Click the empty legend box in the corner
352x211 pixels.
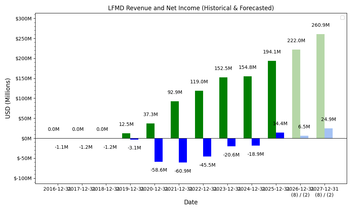coord(342,18)
